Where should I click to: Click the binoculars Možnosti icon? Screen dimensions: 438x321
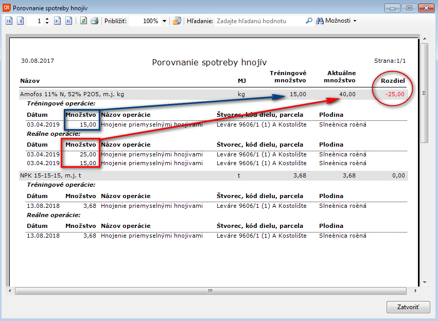[320, 21]
